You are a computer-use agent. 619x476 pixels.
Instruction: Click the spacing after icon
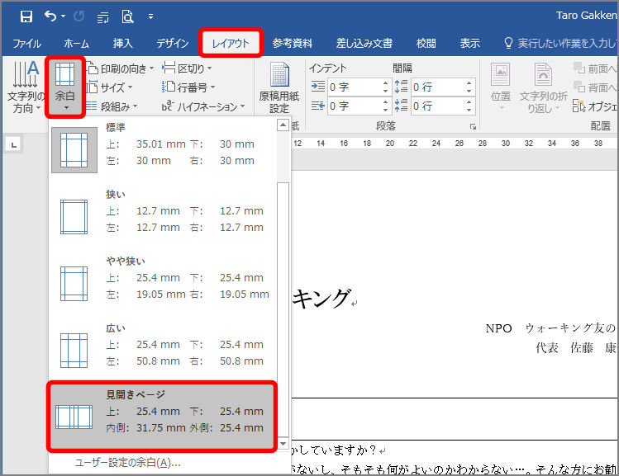[x=401, y=106]
